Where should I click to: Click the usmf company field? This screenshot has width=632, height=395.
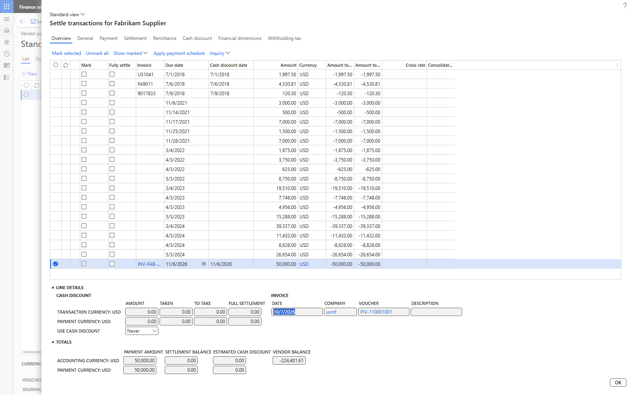tap(340, 312)
